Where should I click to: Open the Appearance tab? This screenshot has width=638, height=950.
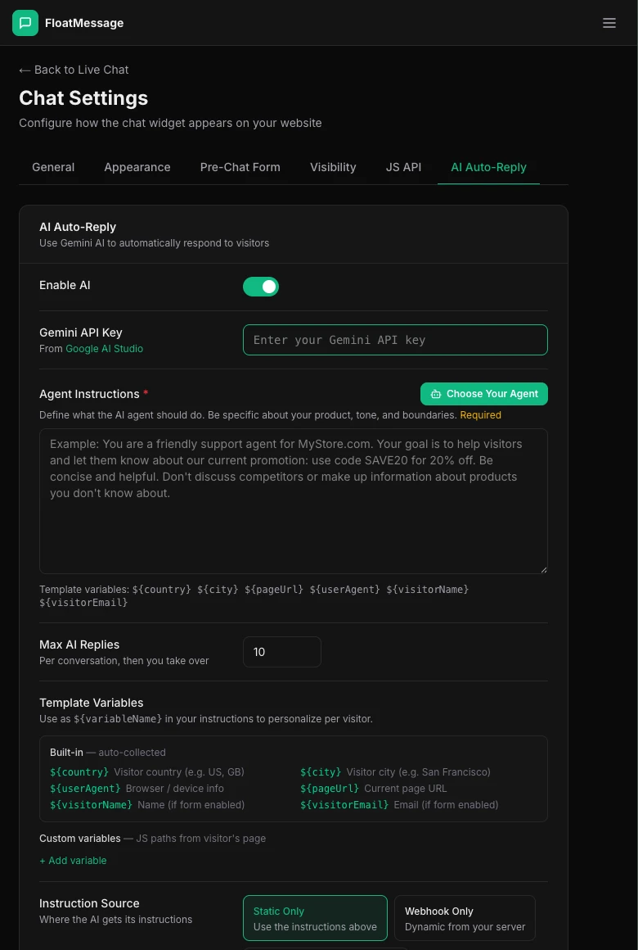tap(137, 167)
